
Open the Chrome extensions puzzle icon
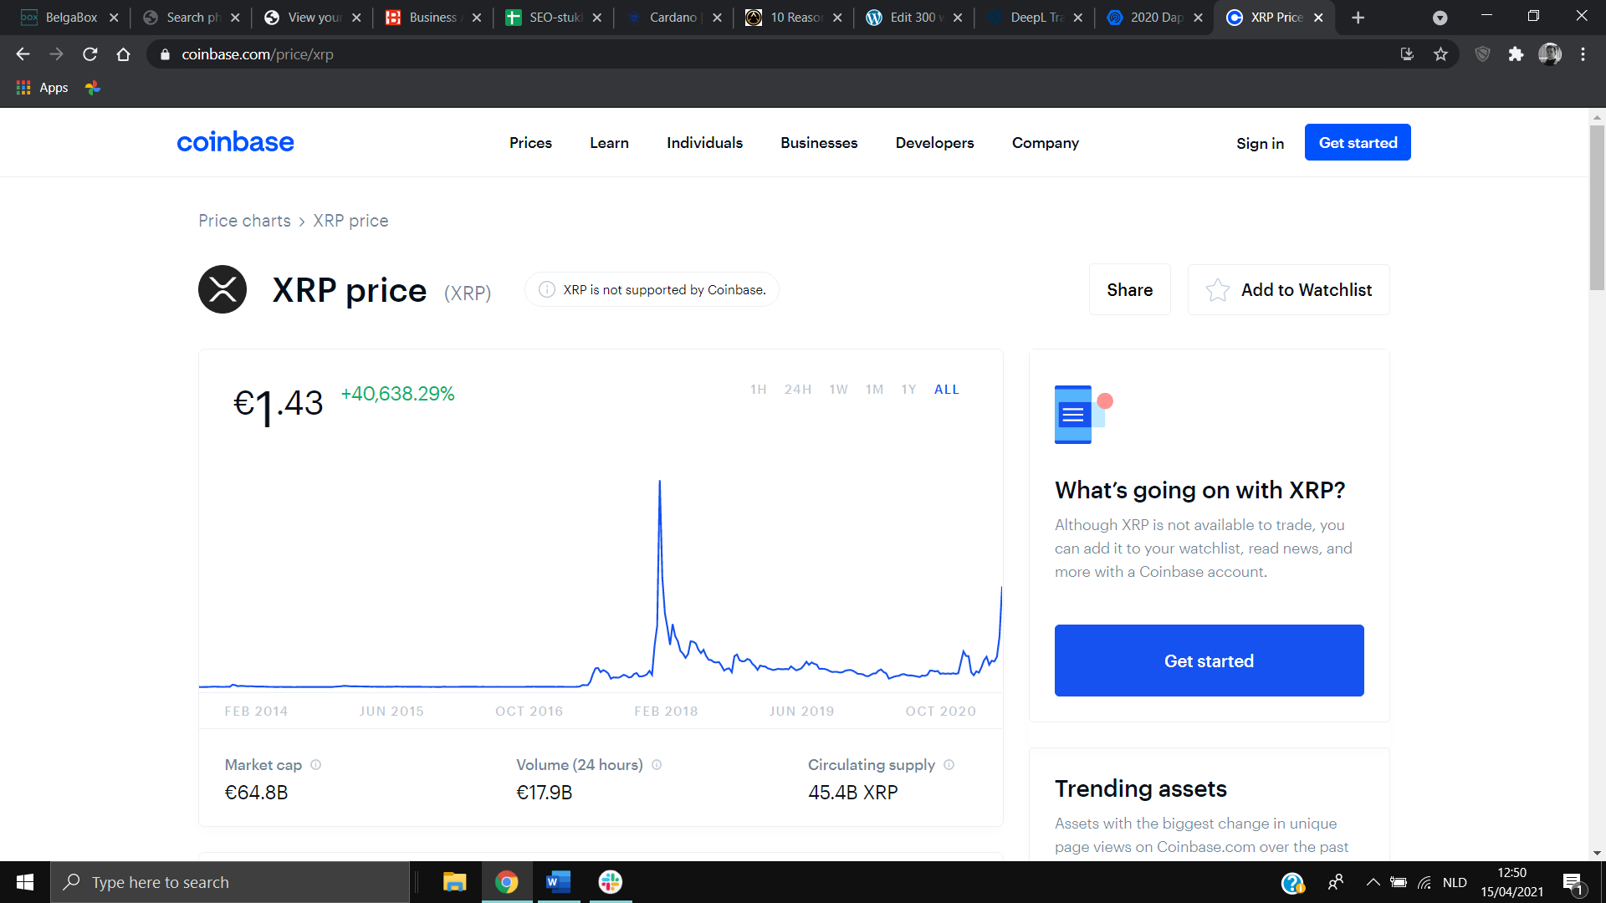[x=1516, y=54]
